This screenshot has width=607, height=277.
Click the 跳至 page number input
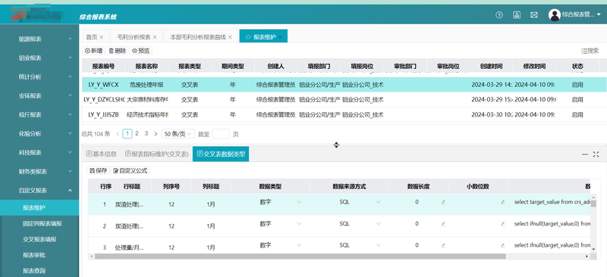click(x=221, y=134)
